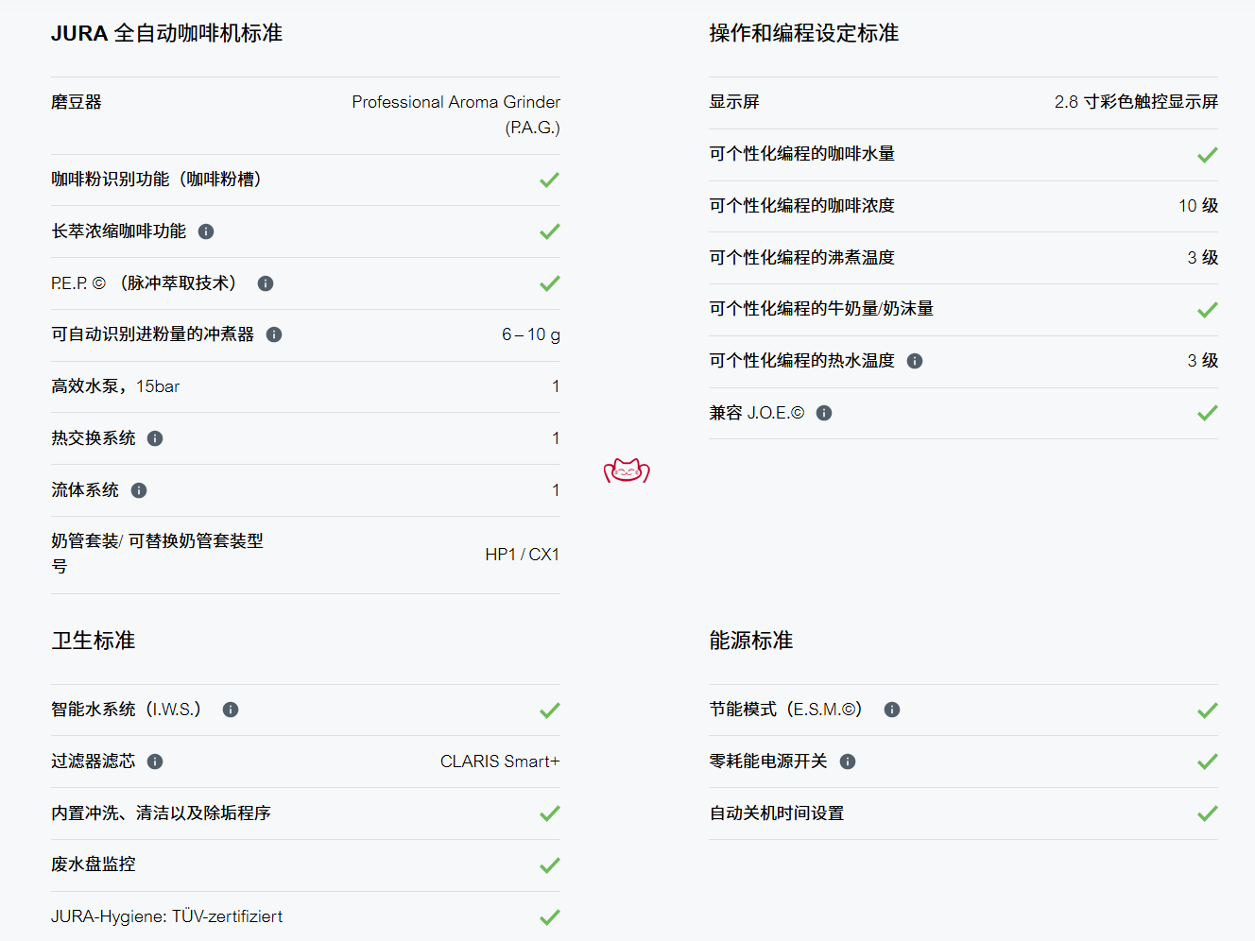Image resolution: width=1255 pixels, height=941 pixels.
Task: Click the CLARIS Smart+ value
Action: coord(500,761)
